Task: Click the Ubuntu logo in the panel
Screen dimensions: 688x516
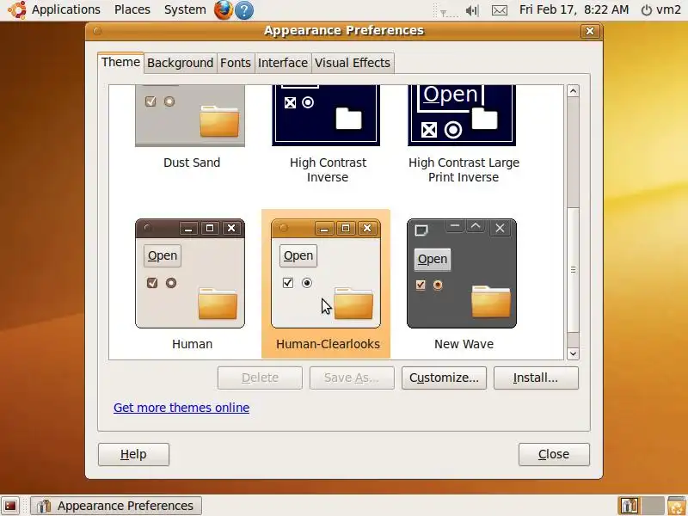Action: pyautogui.click(x=16, y=9)
